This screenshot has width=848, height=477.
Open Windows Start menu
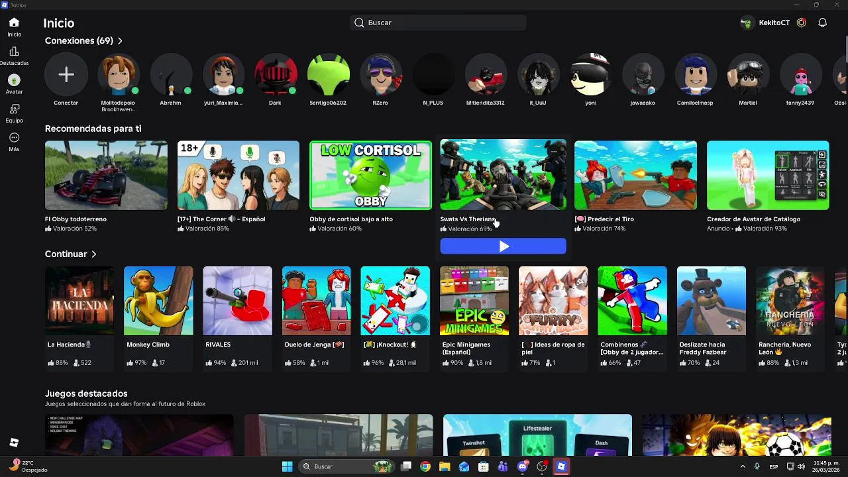287,466
